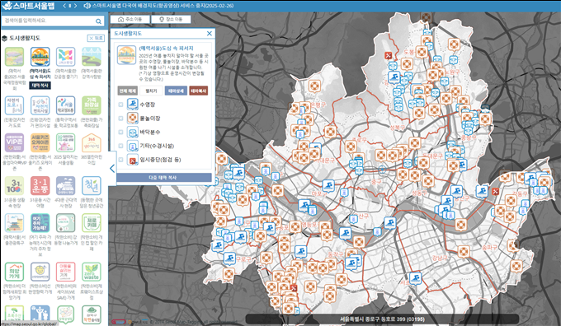The image size is (561, 326).
Task: Click the search magnifier icon
Action: pyautogui.click(x=98, y=21)
